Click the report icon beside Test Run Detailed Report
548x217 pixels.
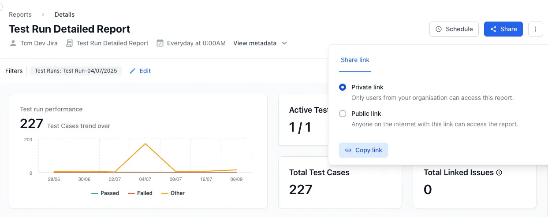pyautogui.click(x=69, y=43)
